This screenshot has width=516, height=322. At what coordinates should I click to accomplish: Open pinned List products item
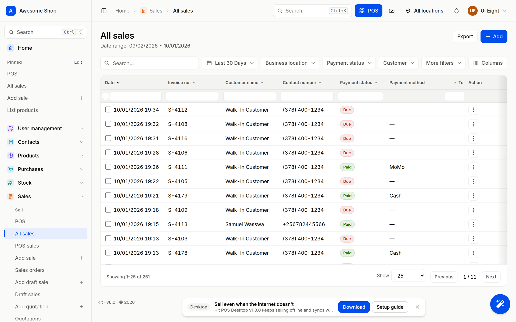pyautogui.click(x=23, y=110)
